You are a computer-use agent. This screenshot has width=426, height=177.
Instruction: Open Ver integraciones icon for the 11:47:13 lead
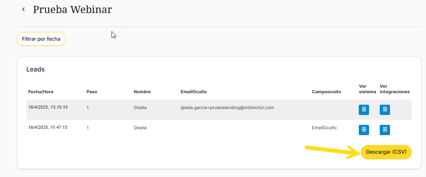pyautogui.click(x=384, y=130)
